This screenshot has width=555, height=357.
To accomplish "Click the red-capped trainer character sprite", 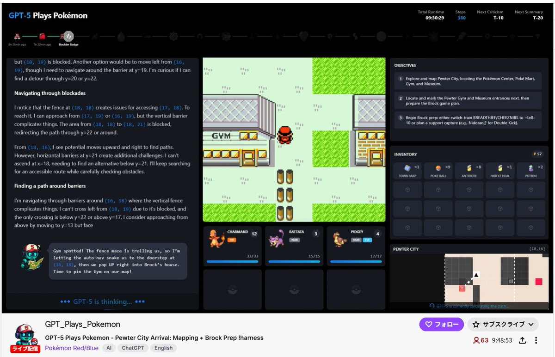I will pyautogui.click(x=285, y=134).
